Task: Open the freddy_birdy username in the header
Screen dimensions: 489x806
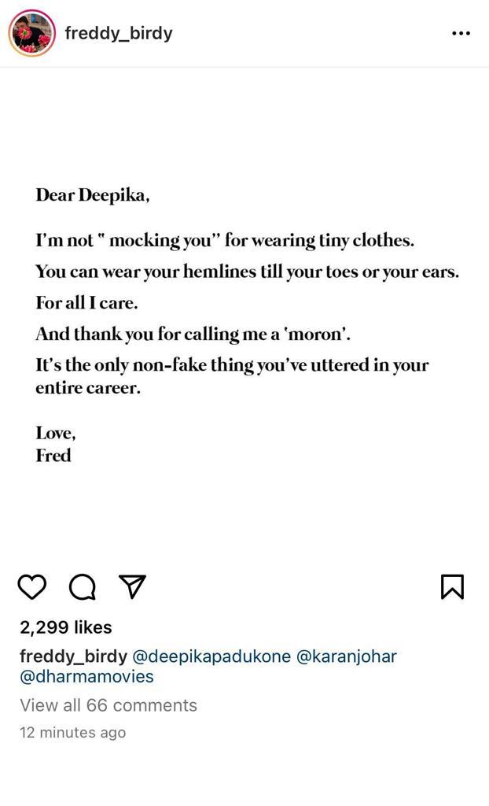Action: click(x=119, y=34)
